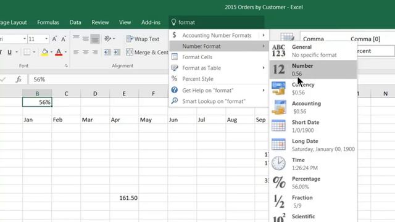
Task: Apply the Currency format
Action: pos(313,88)
